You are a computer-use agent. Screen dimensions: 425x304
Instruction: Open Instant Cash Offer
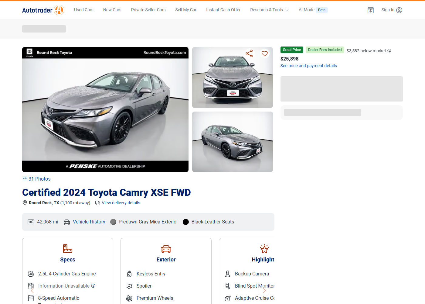(x=223, y=10)
